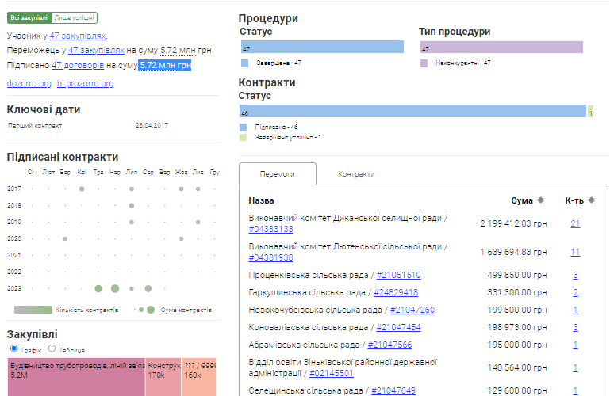Viewport: 610px width, 396px height.
Task: Click the purple Тип процедури bar
Action: [501, 48]
